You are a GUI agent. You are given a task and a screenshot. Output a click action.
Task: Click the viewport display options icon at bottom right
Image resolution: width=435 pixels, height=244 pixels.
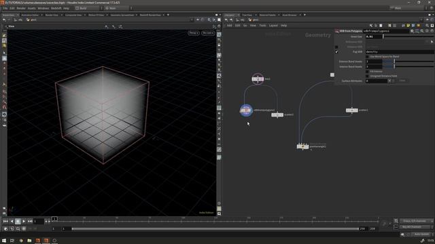point(219,214)
